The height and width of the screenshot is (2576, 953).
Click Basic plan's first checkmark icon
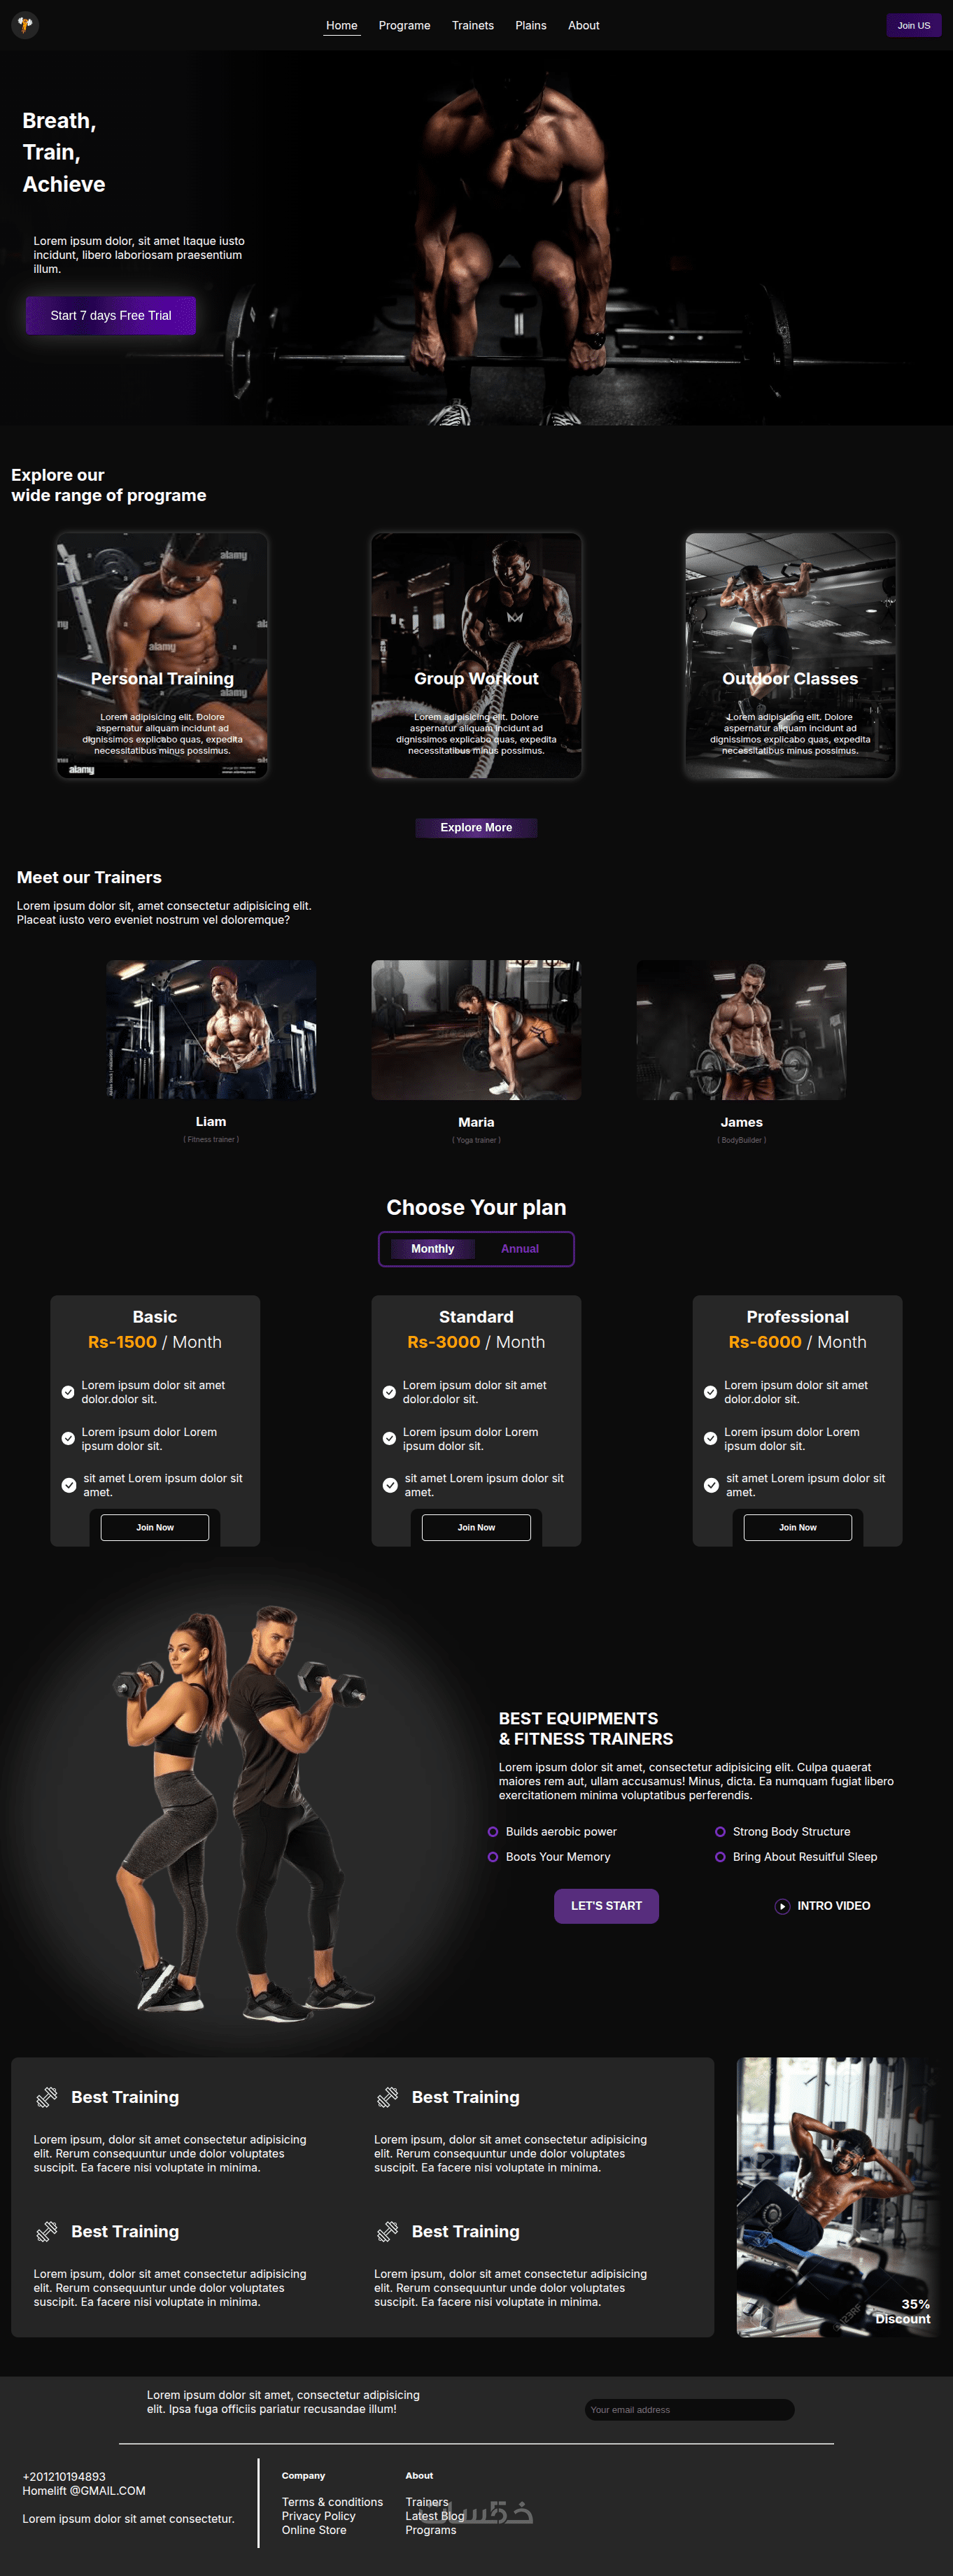tap(68, 1392)
